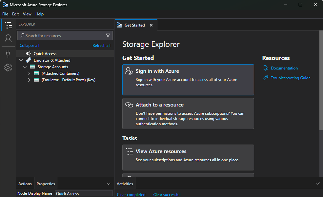Open the Documentation link
The width and height of the screenshot is (323, 197).
coord(284,68)
